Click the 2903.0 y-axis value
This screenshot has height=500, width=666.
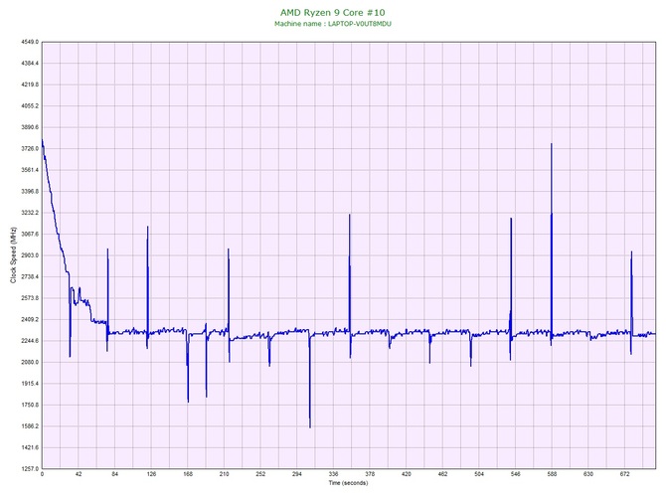(29, 255)
